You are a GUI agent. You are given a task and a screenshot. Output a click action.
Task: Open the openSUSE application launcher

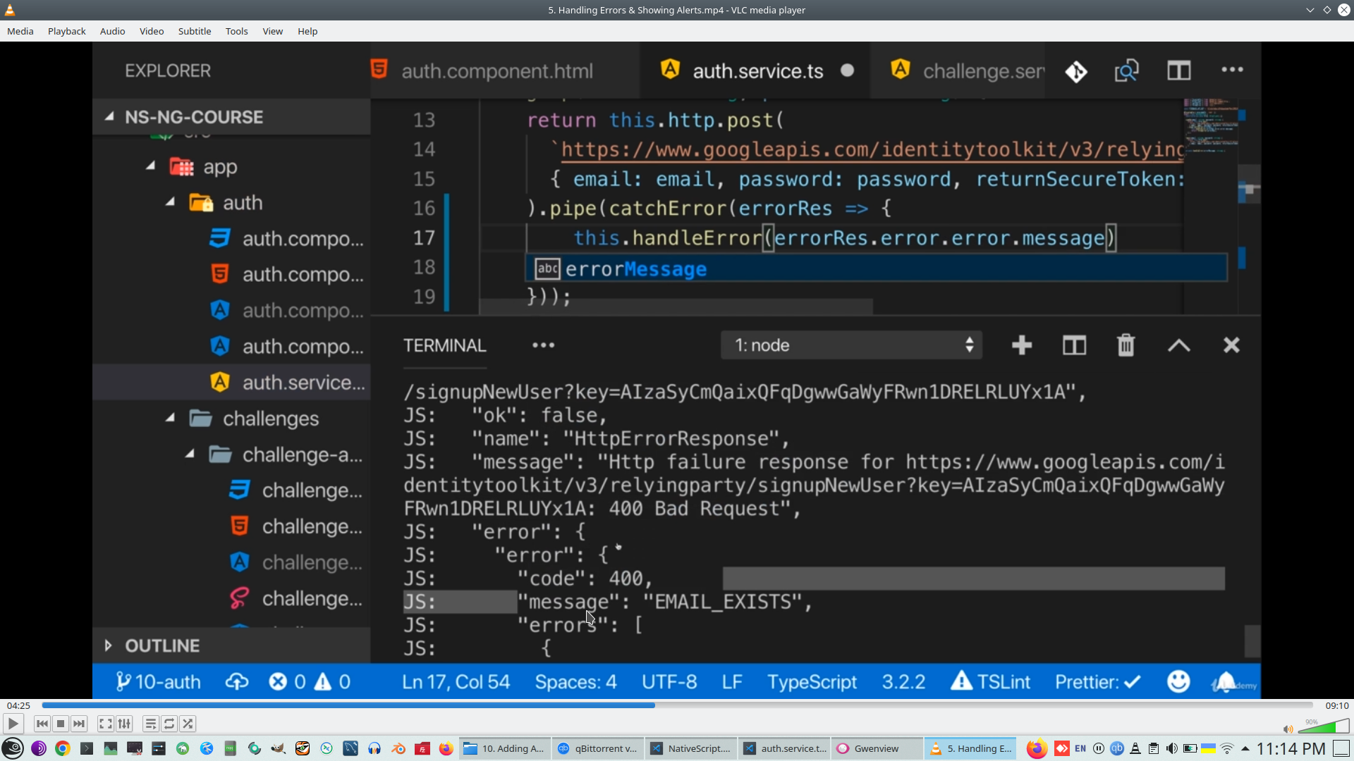coord(13,748)
